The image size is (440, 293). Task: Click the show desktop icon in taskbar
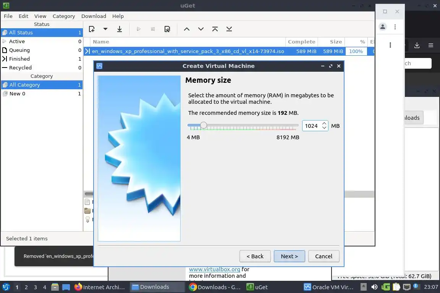tap(66, 287)
